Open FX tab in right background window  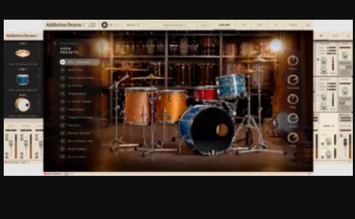pos(321,36)
